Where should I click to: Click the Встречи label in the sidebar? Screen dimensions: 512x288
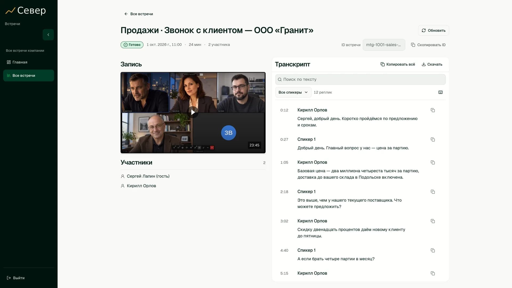pyautogui.click(x=12, y=24)
